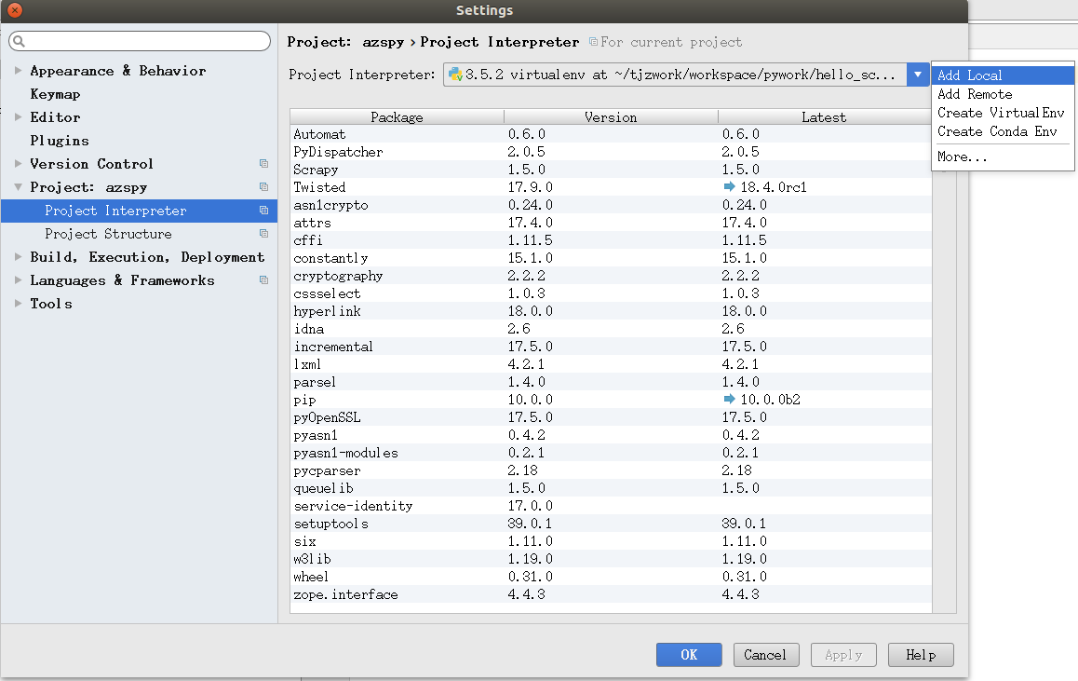The height and width of the screenshot is (681, 1078).
Task: Select Create VirtualEnv menu entry
Action: coord(1000,113)
